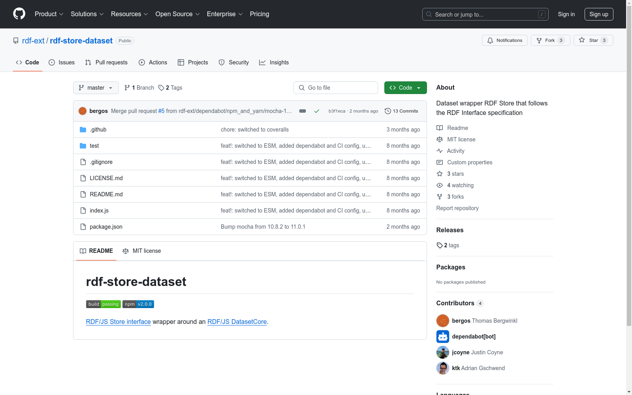
Task: Click the commits history clock icon
Action: [388, 111]
